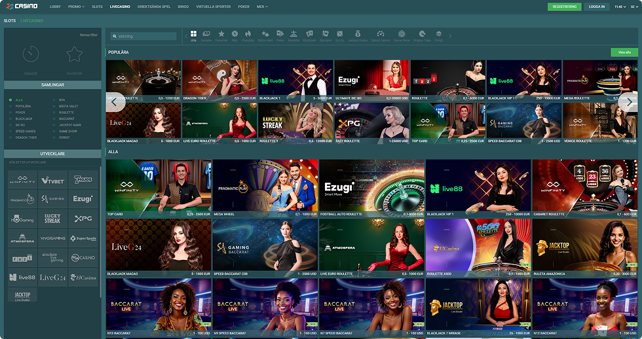Click the sök efter utvecklare field
The height and width of the screenshot is (339, 642).
pos(52,162)
